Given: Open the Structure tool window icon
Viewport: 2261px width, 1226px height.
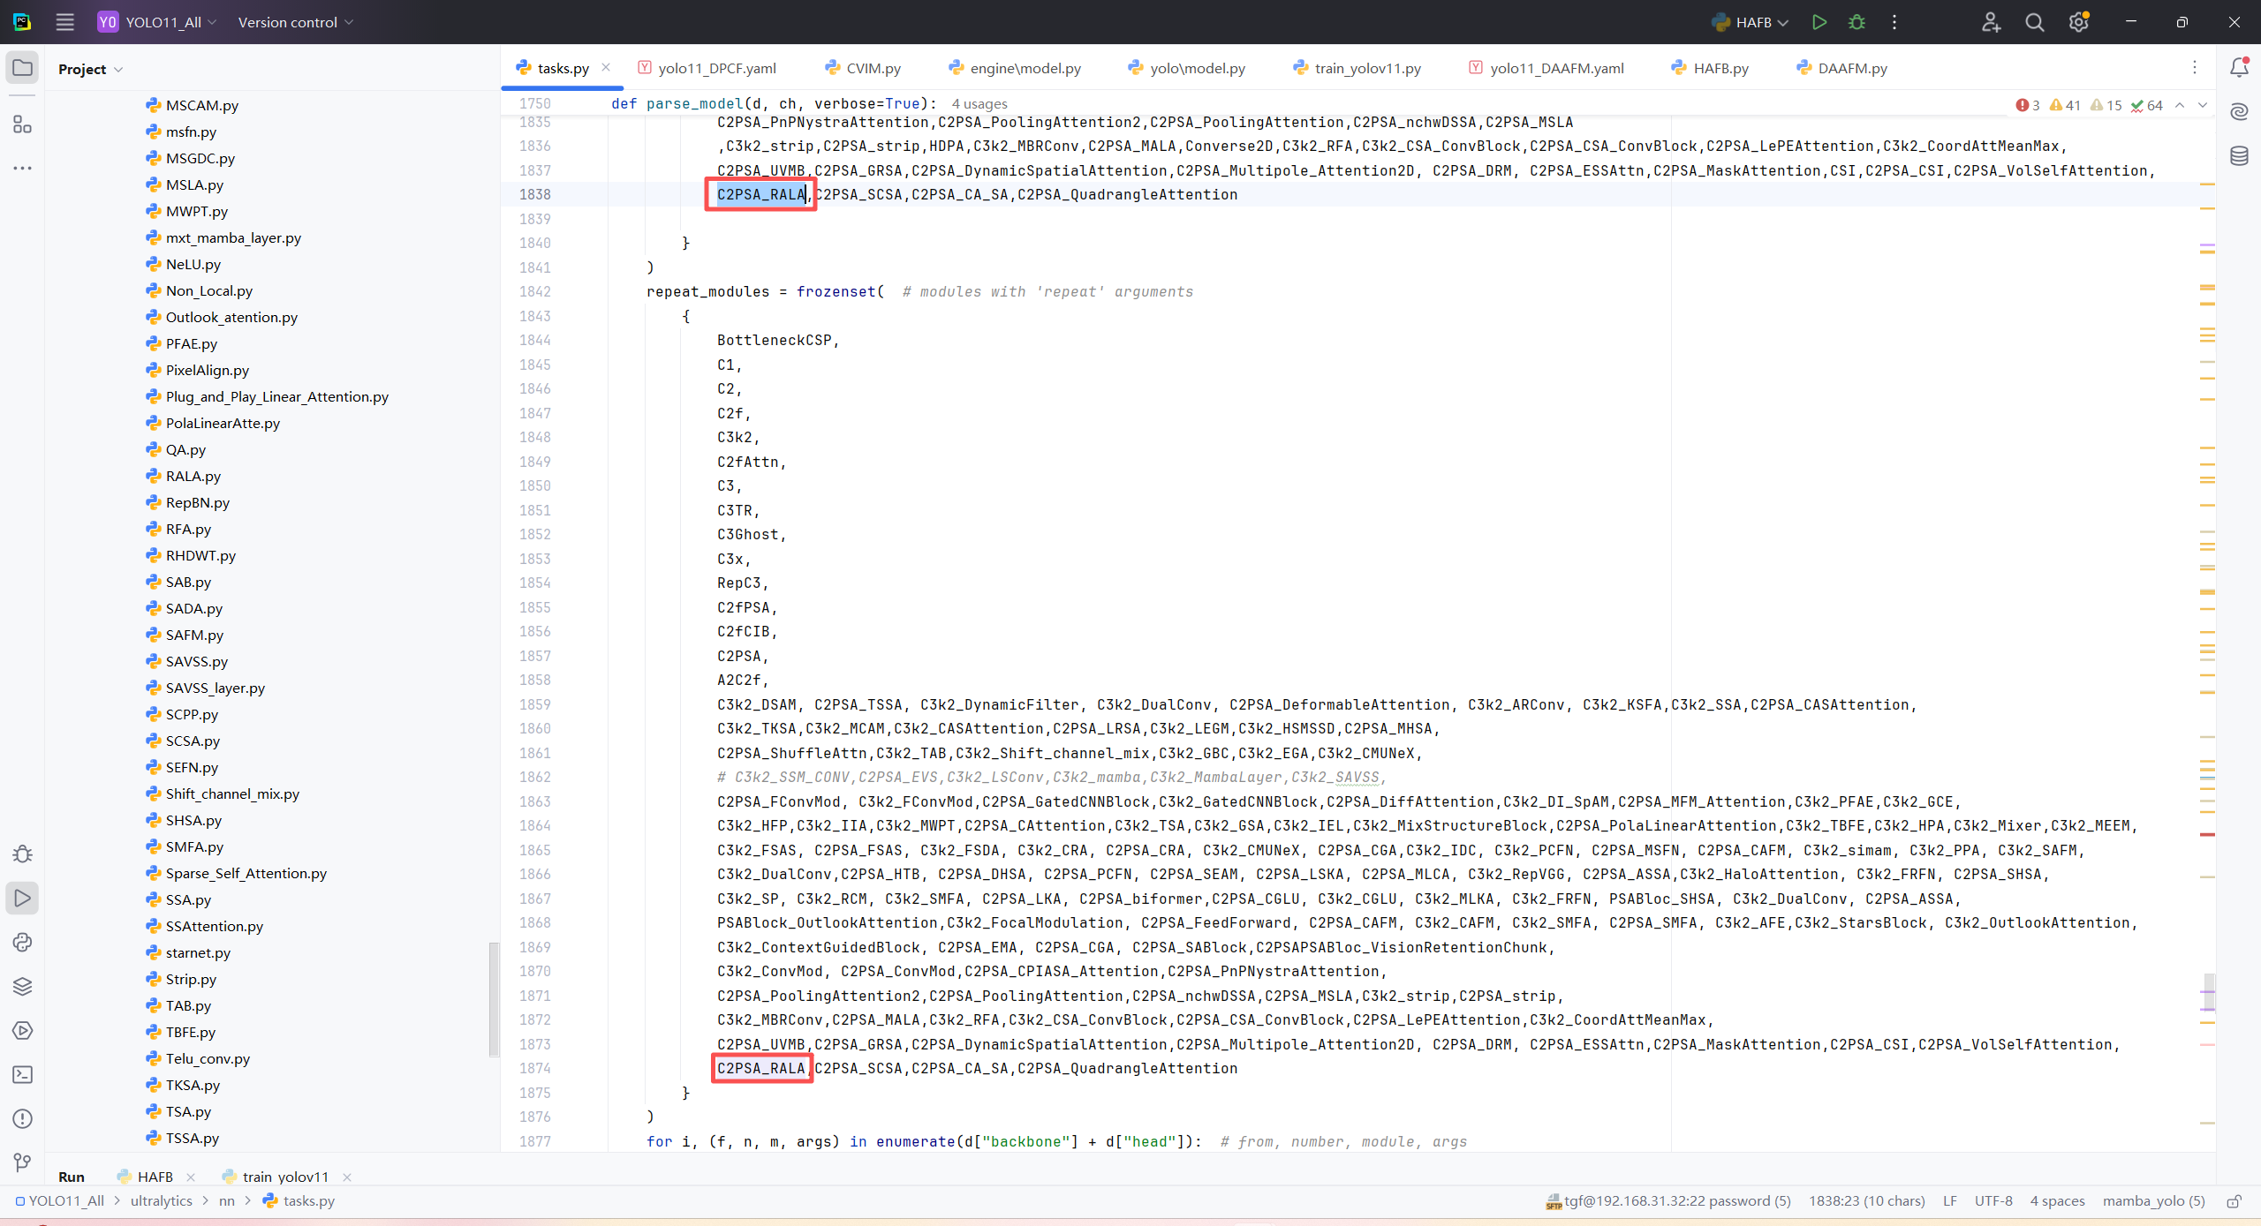Looking at the screenshot, I should point(22,124).
